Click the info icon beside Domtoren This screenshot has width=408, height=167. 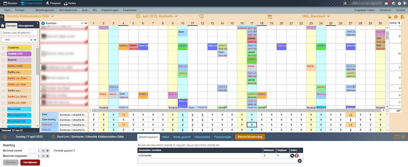point(43,23)
